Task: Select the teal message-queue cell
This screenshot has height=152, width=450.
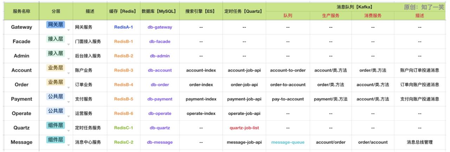Action: click(288, 142)
